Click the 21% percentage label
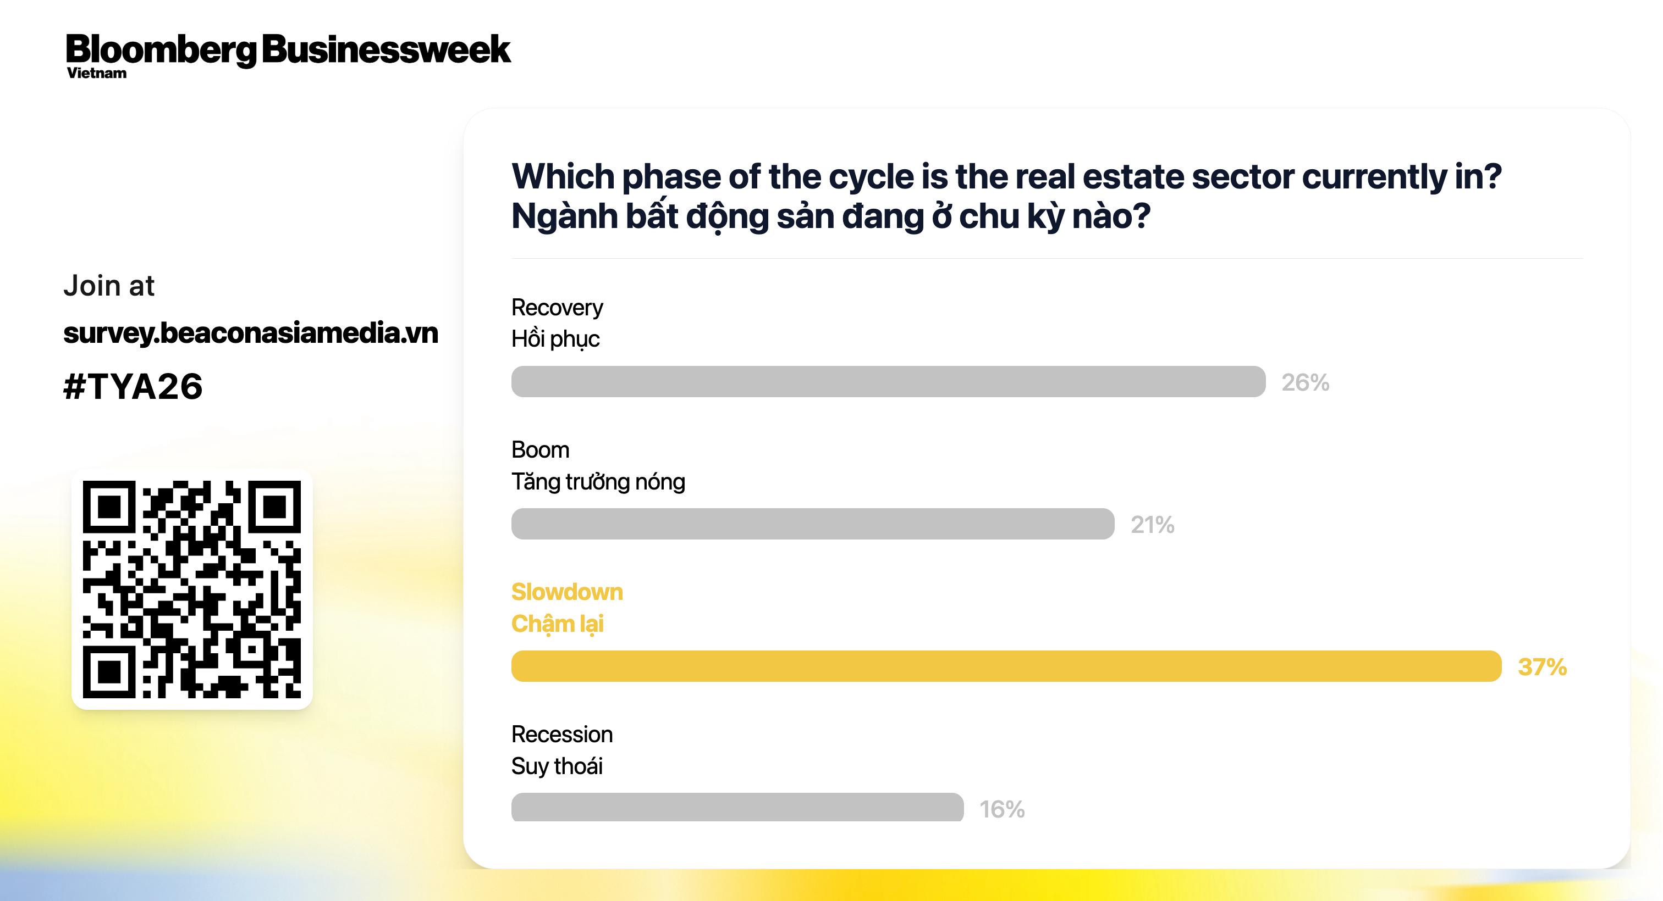This screenshot has width=1663, height=901. 1152,525
